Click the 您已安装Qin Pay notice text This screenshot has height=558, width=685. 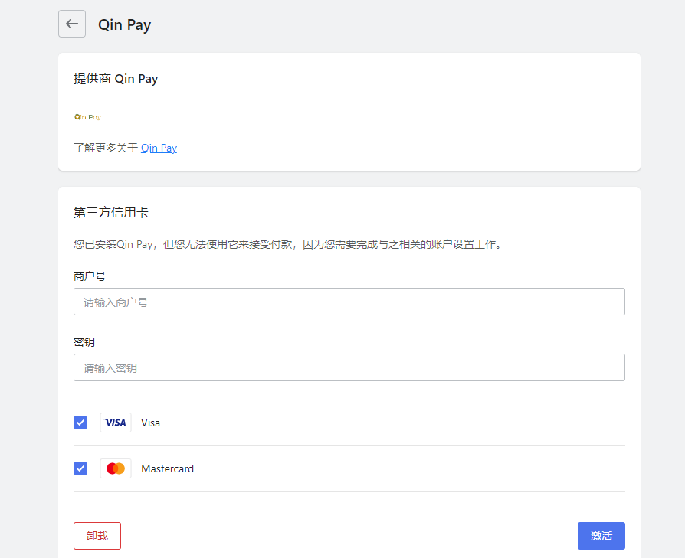[287, 244]
